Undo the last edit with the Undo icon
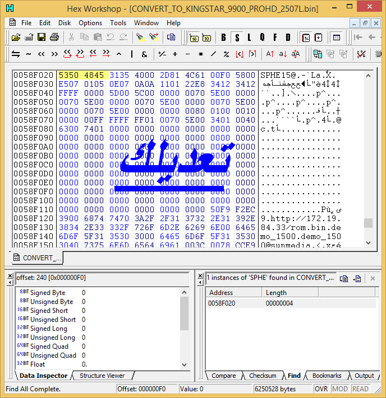The image size is (386, 398). [111, 38]
